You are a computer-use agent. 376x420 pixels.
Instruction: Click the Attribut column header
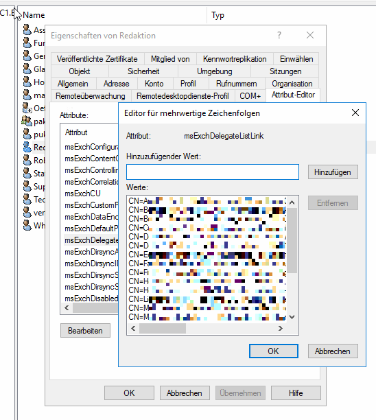tap(76, 132)
